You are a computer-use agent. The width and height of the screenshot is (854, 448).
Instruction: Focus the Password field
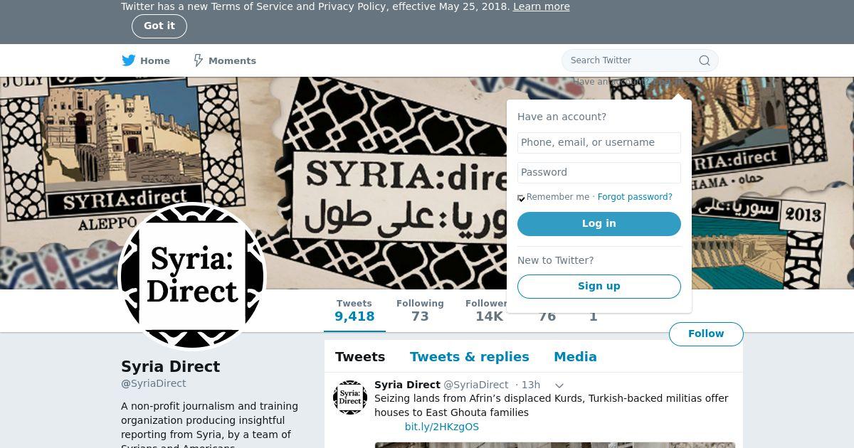coord(599,172)
